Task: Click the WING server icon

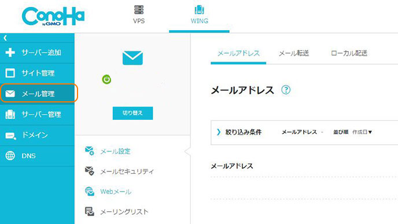Action: (x=199, y=10)
